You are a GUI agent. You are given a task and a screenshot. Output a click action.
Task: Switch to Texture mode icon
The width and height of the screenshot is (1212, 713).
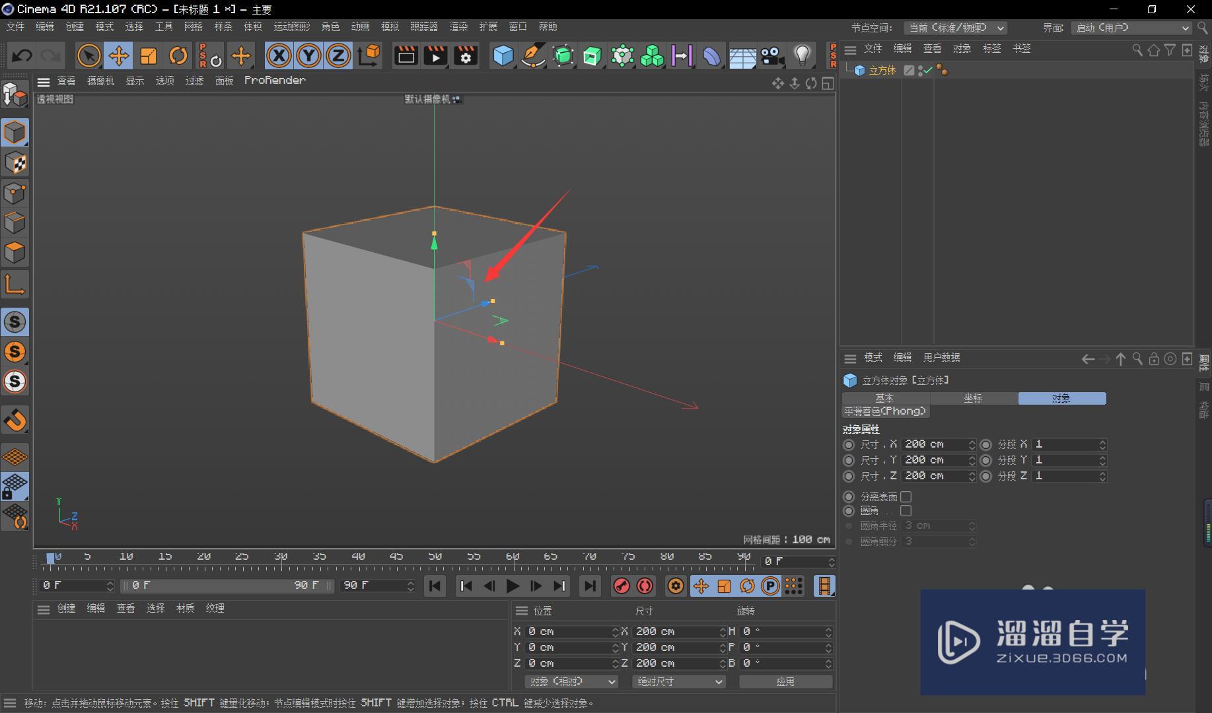tap(15, 163)
